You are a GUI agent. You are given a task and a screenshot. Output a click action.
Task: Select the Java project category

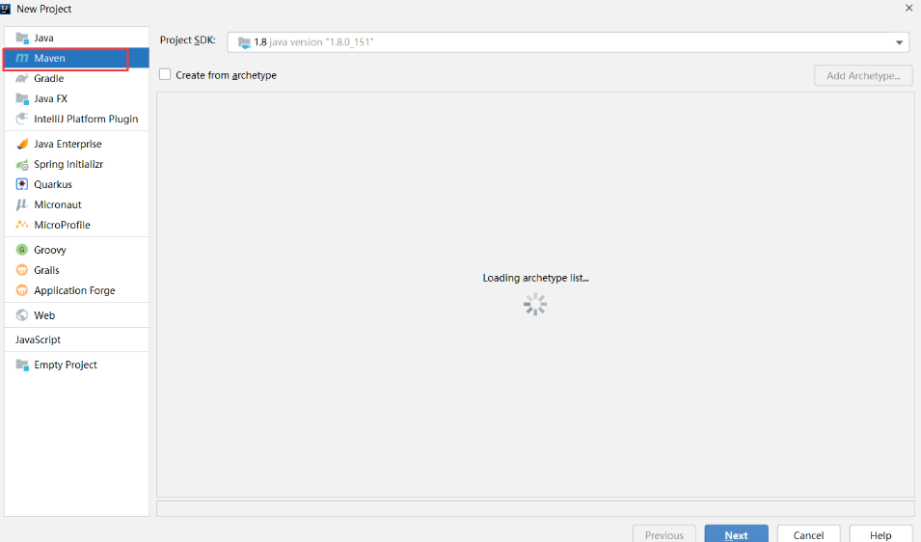tap(77, 38)
